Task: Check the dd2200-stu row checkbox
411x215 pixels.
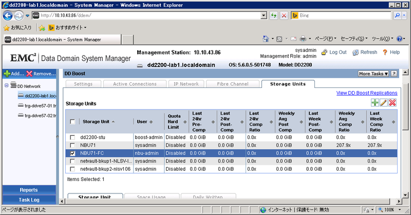Action: tap(72, 137)
